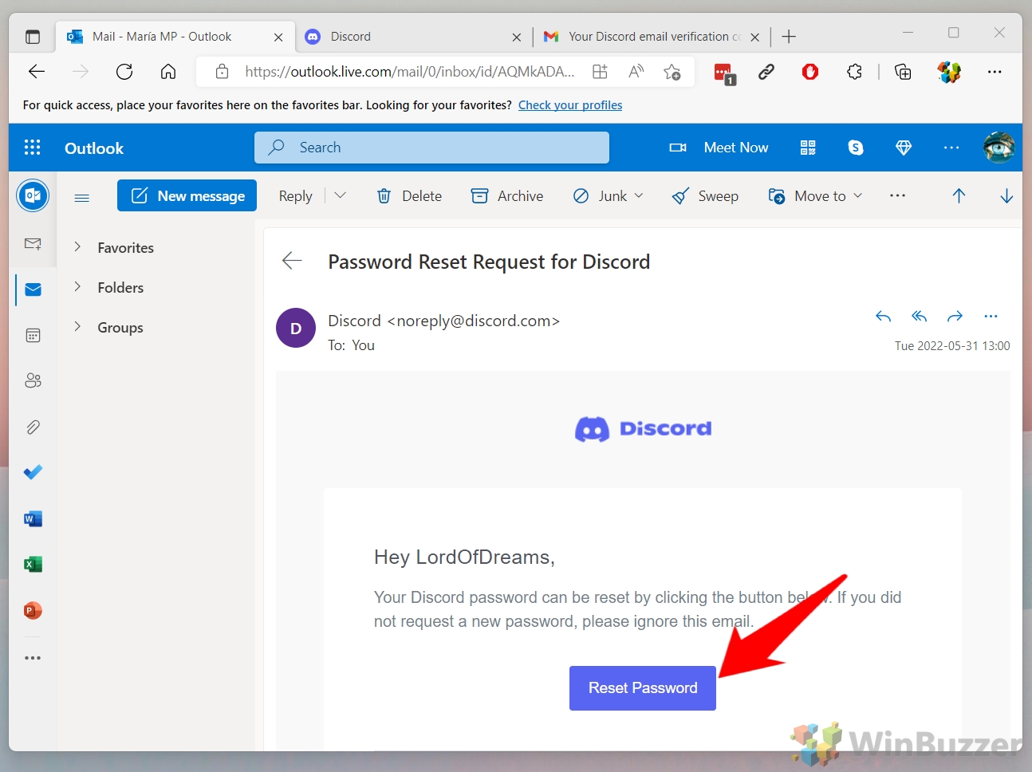This screenshot has width=1032, height=772.
Task: Archive the current email
Action: point(507,196)
